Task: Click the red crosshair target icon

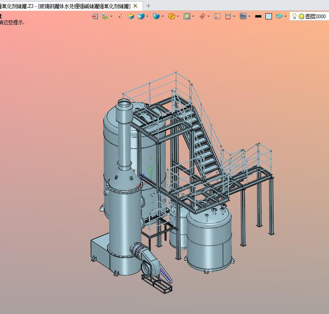Action: click(202, 17)
